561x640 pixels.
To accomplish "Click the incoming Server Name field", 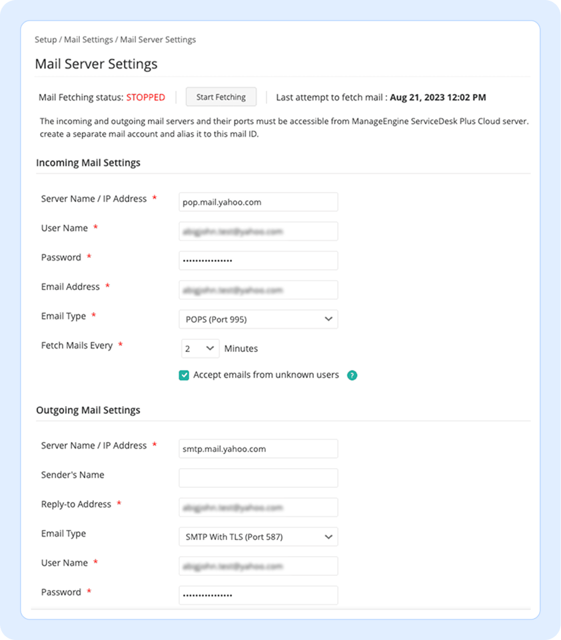I will coord(258,201).
